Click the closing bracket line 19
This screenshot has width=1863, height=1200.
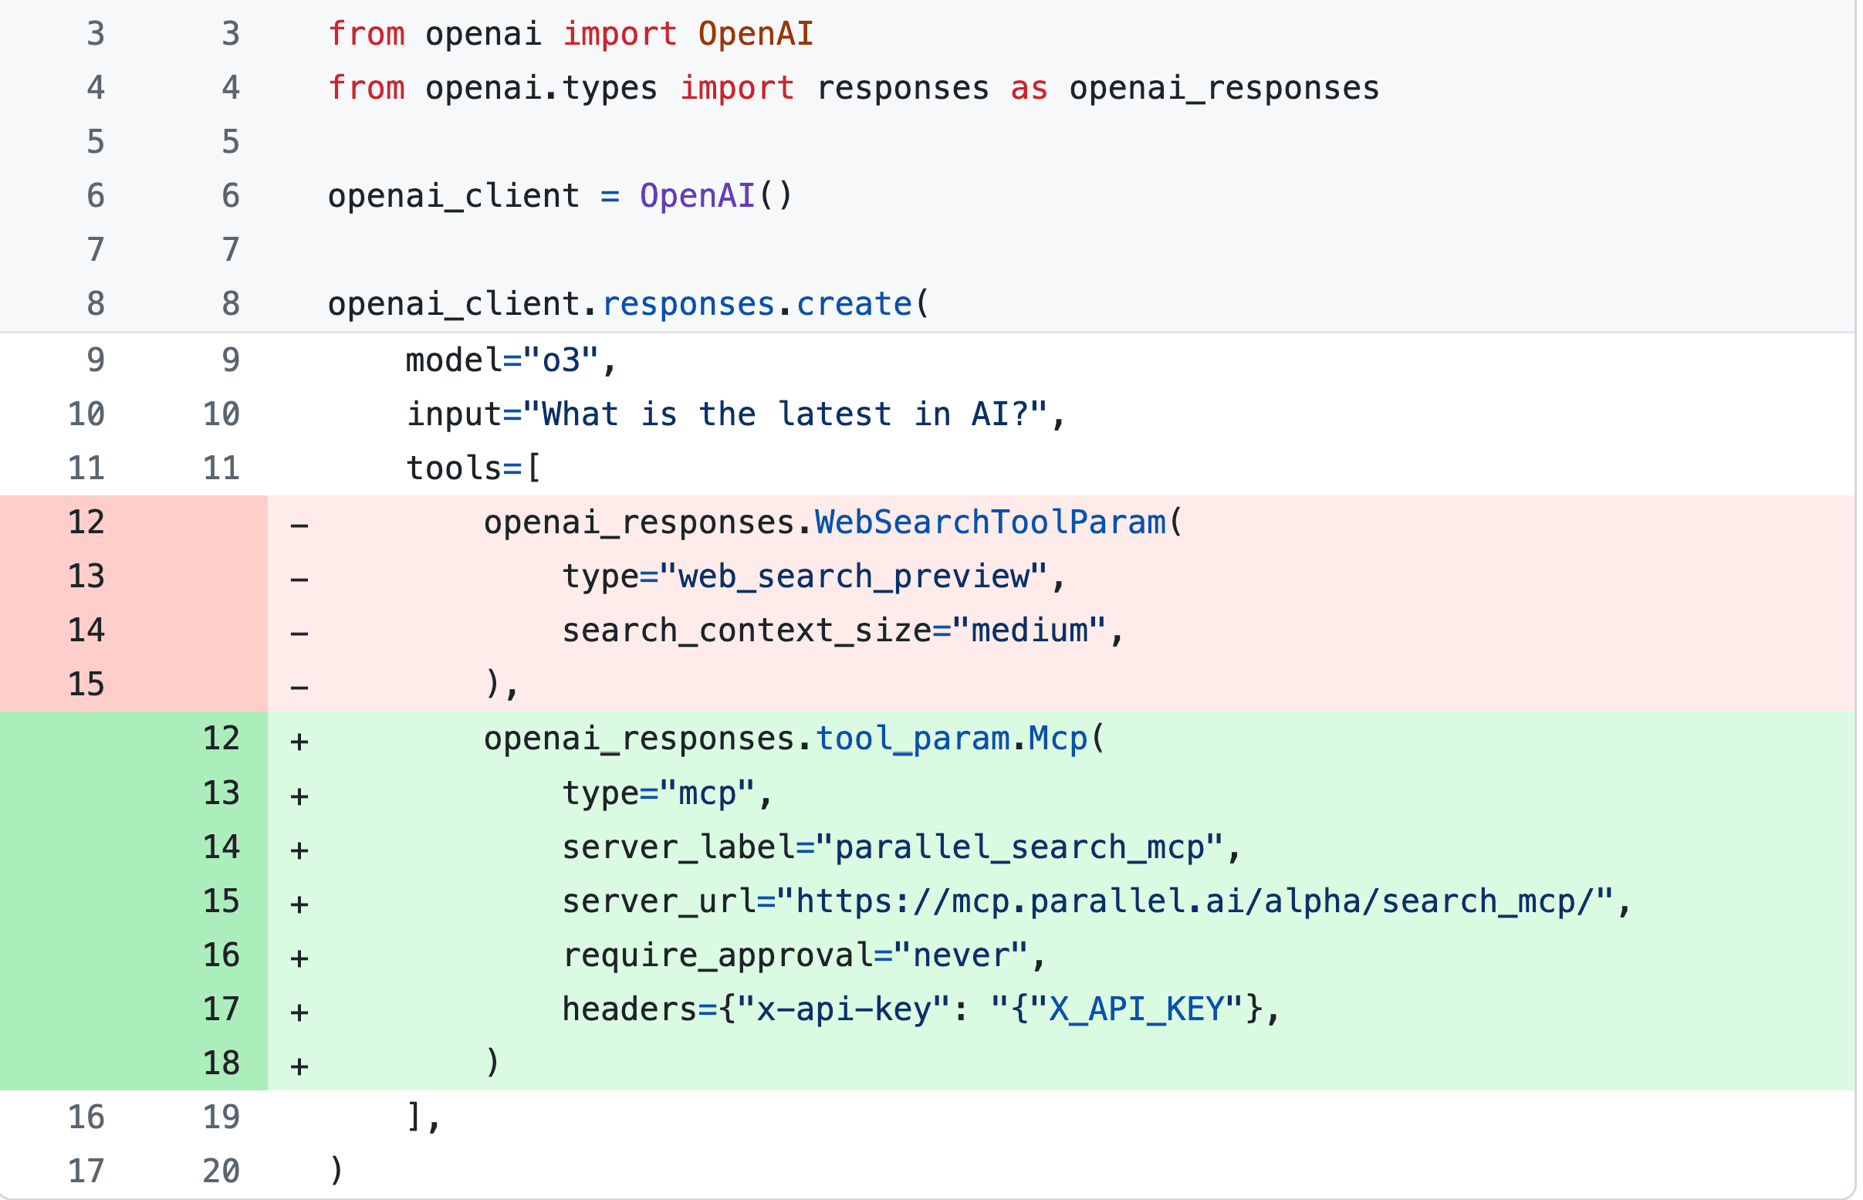tap(422, 1117)
